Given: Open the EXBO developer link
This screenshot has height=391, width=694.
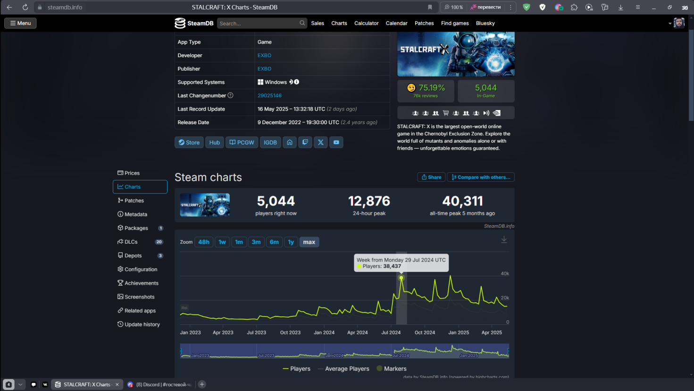Looking at the screenshot, I should tap(264, 55).
